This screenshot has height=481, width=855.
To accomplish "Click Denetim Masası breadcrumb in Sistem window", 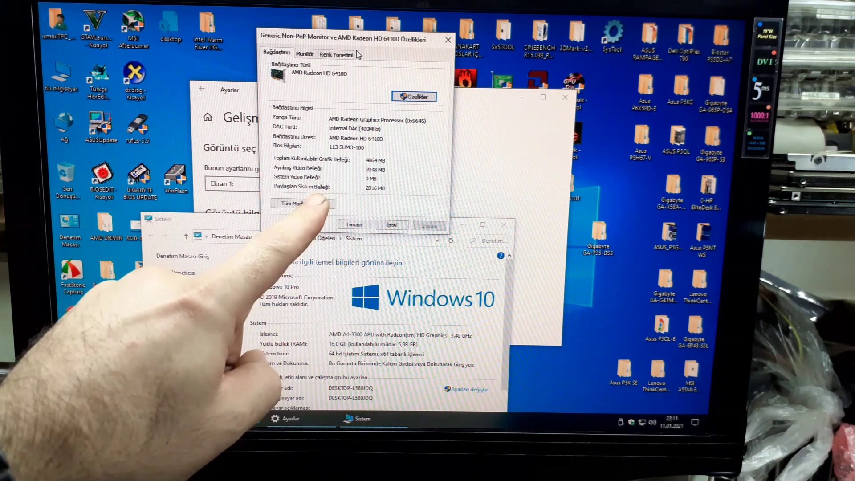I will tap(232, 236).
